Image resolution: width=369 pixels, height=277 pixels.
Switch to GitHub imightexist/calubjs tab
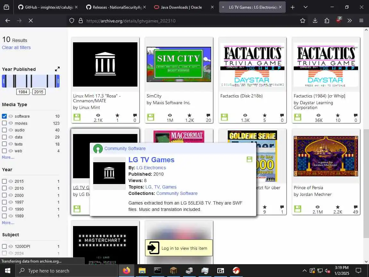click(48, 7)
